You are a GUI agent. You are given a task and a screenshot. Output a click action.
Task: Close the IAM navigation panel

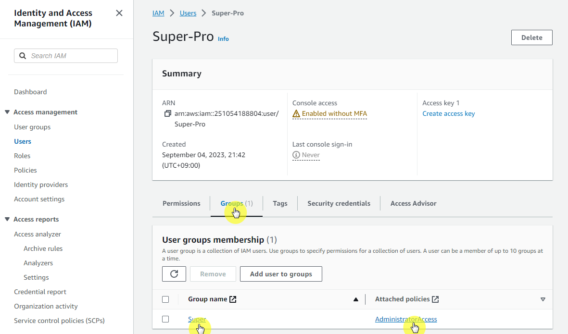(x=119, y=13)
